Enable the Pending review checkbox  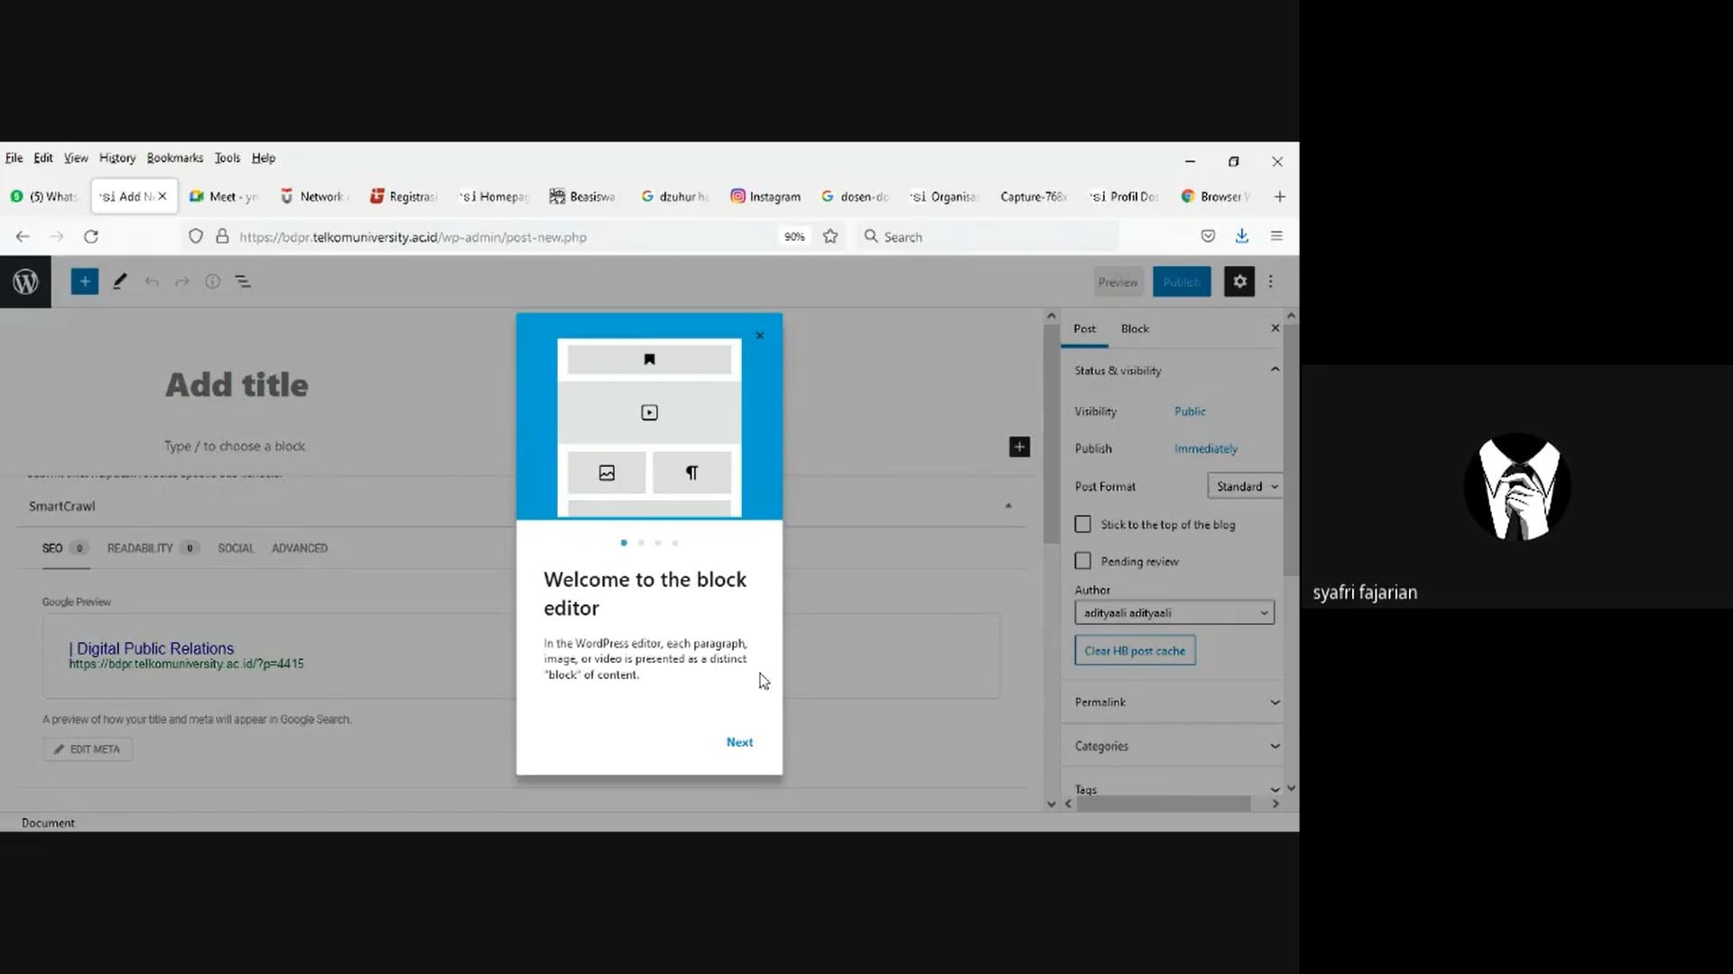(1083, 561)
